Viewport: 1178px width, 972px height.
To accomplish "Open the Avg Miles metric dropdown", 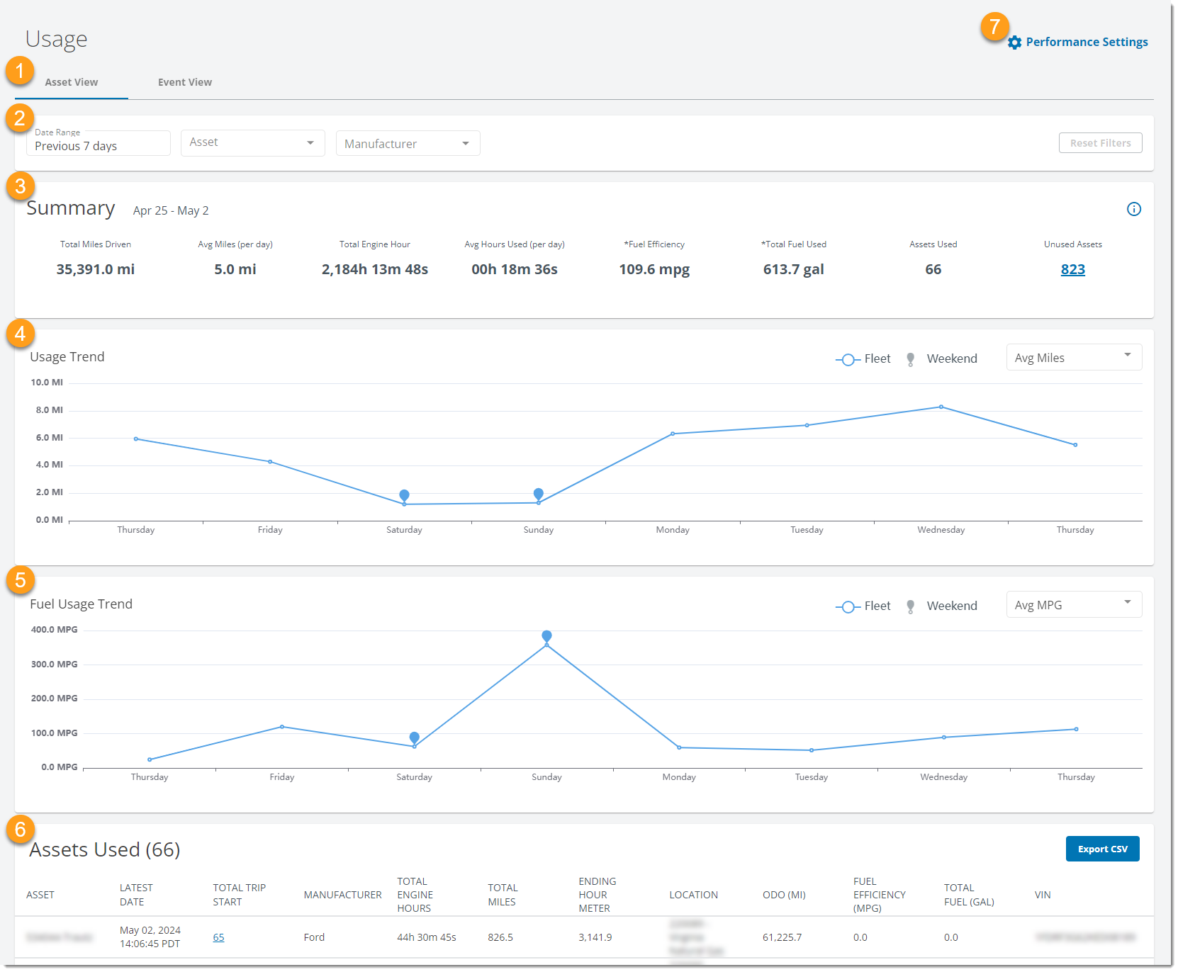I will 1074,358.
